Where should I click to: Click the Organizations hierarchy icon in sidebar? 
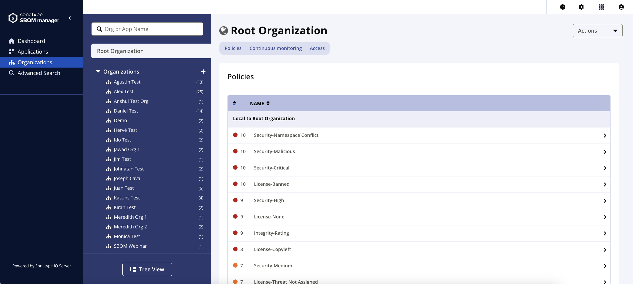[x=12, y=62]
